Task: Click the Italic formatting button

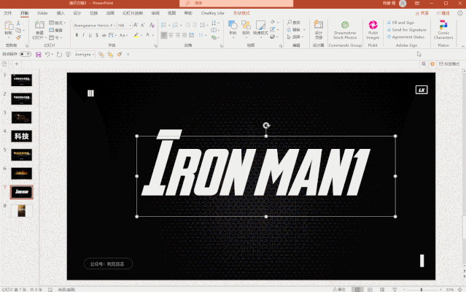Action: pyautogui.click(x=85, y=34)
